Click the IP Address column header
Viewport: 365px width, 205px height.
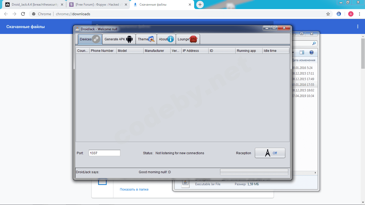point(195,51)
